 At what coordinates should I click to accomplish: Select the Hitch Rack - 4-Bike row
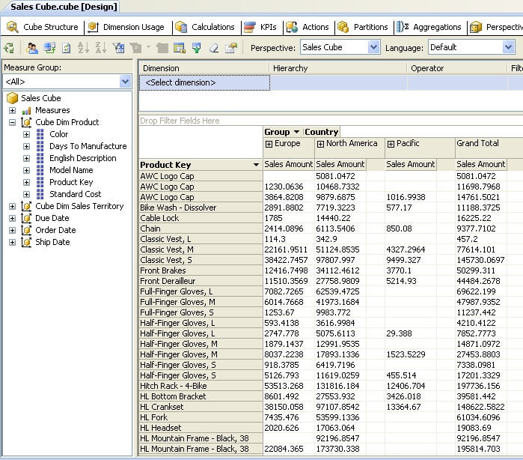201,386
